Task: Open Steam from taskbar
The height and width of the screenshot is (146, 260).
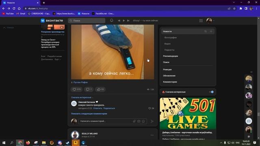Action: pyautogui.click(x=68, y=143)
